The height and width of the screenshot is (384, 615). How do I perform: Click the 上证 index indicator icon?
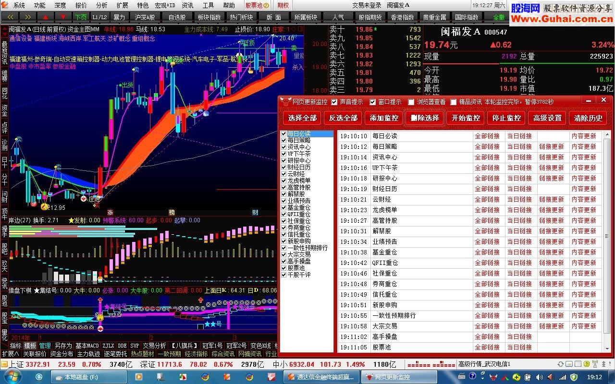5,364
